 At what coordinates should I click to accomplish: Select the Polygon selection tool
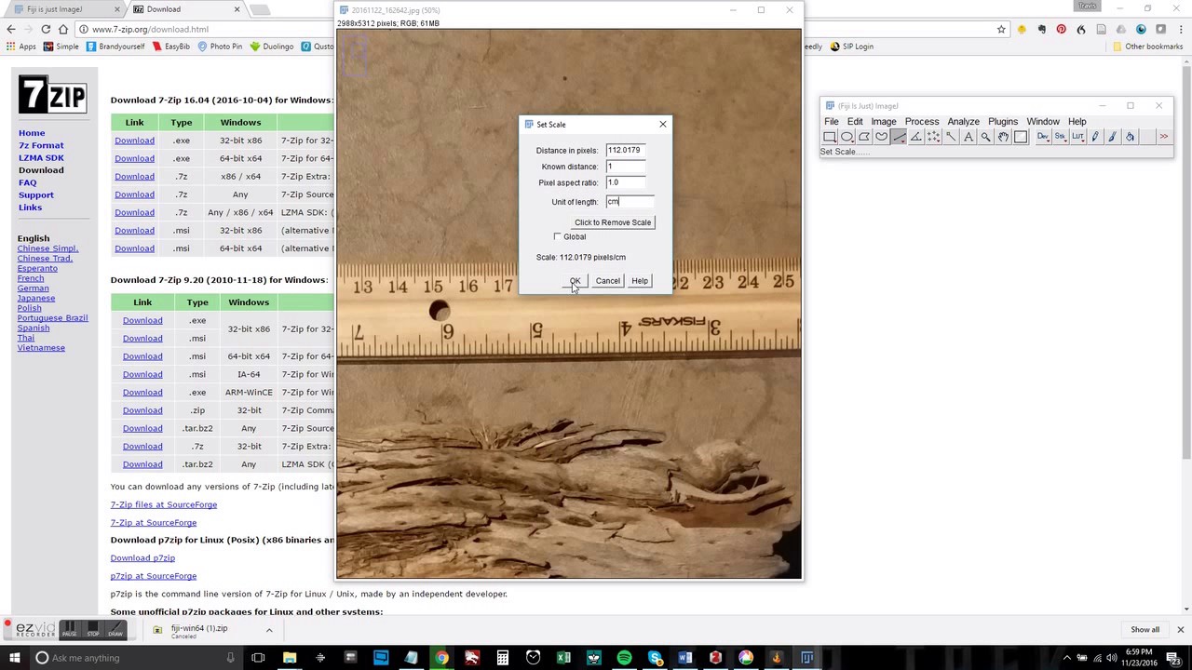coord(864,137)
